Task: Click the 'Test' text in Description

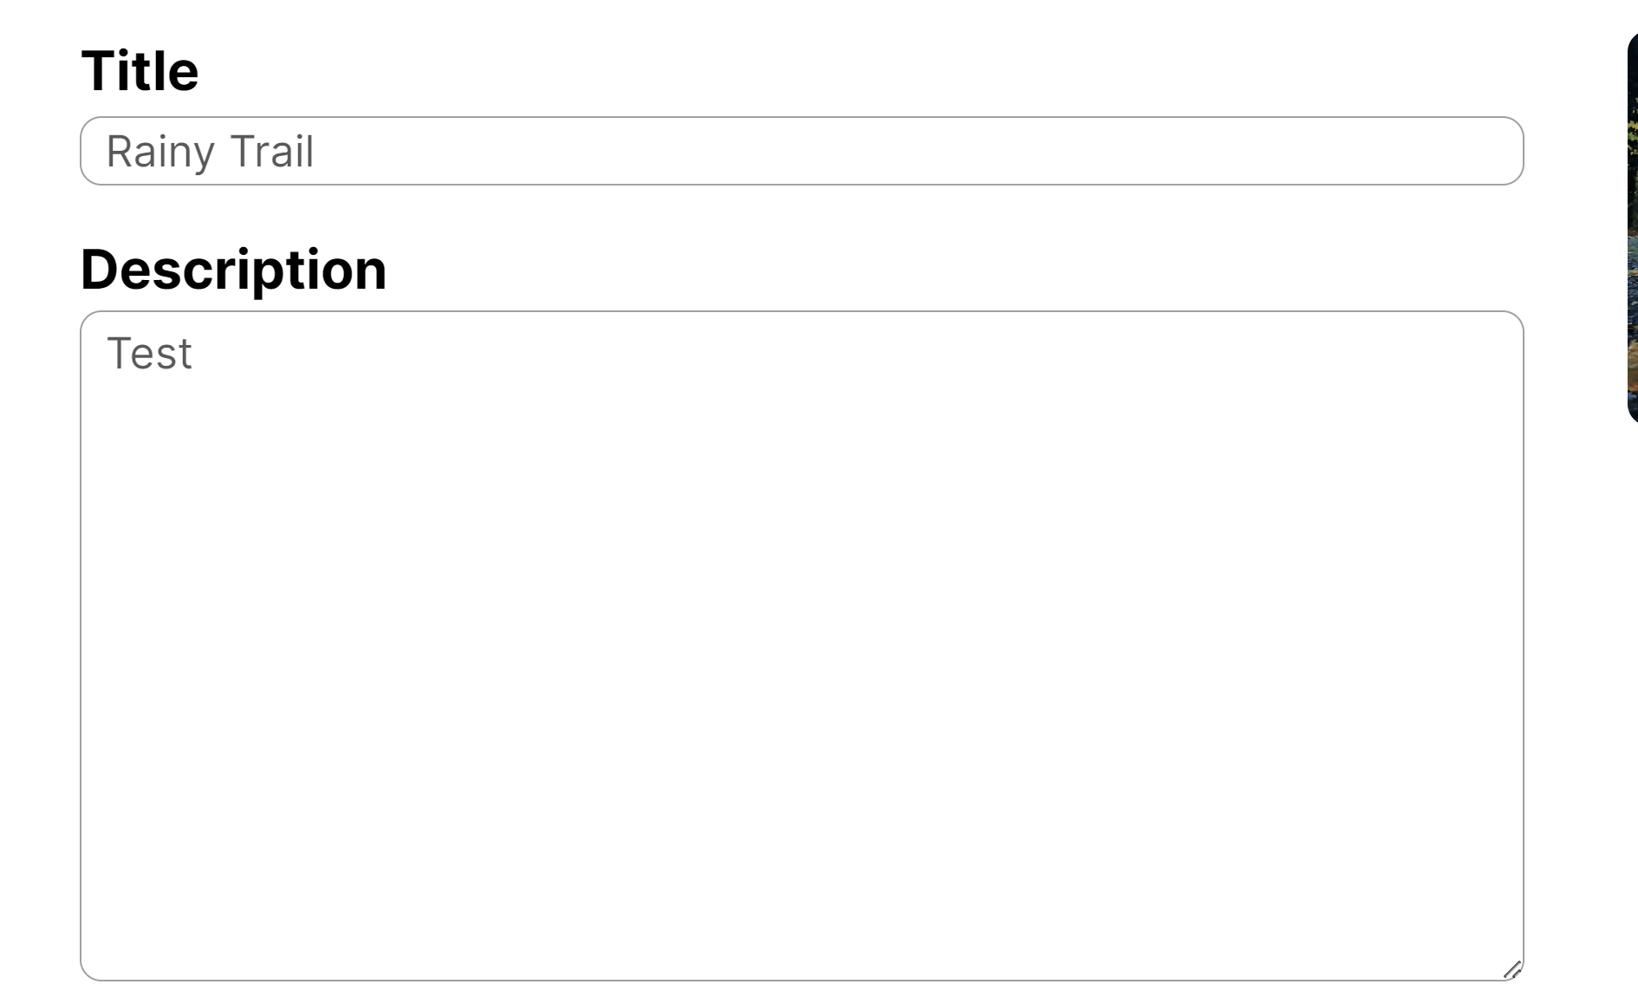Action: [149, 354]
